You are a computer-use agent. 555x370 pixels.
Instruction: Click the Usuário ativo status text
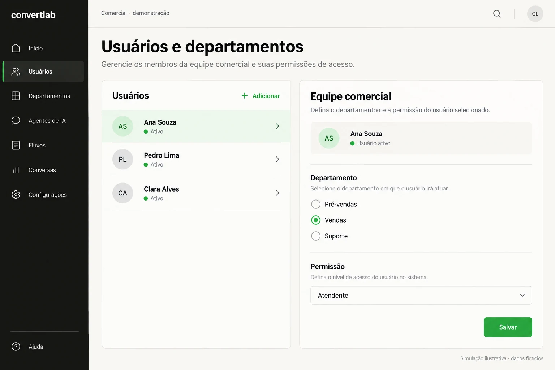[x=374, y=143]
